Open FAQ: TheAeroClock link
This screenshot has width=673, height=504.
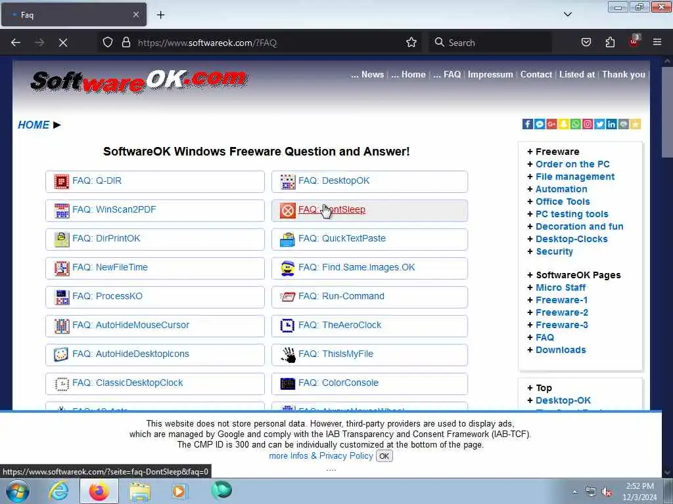tap(340, 325)
